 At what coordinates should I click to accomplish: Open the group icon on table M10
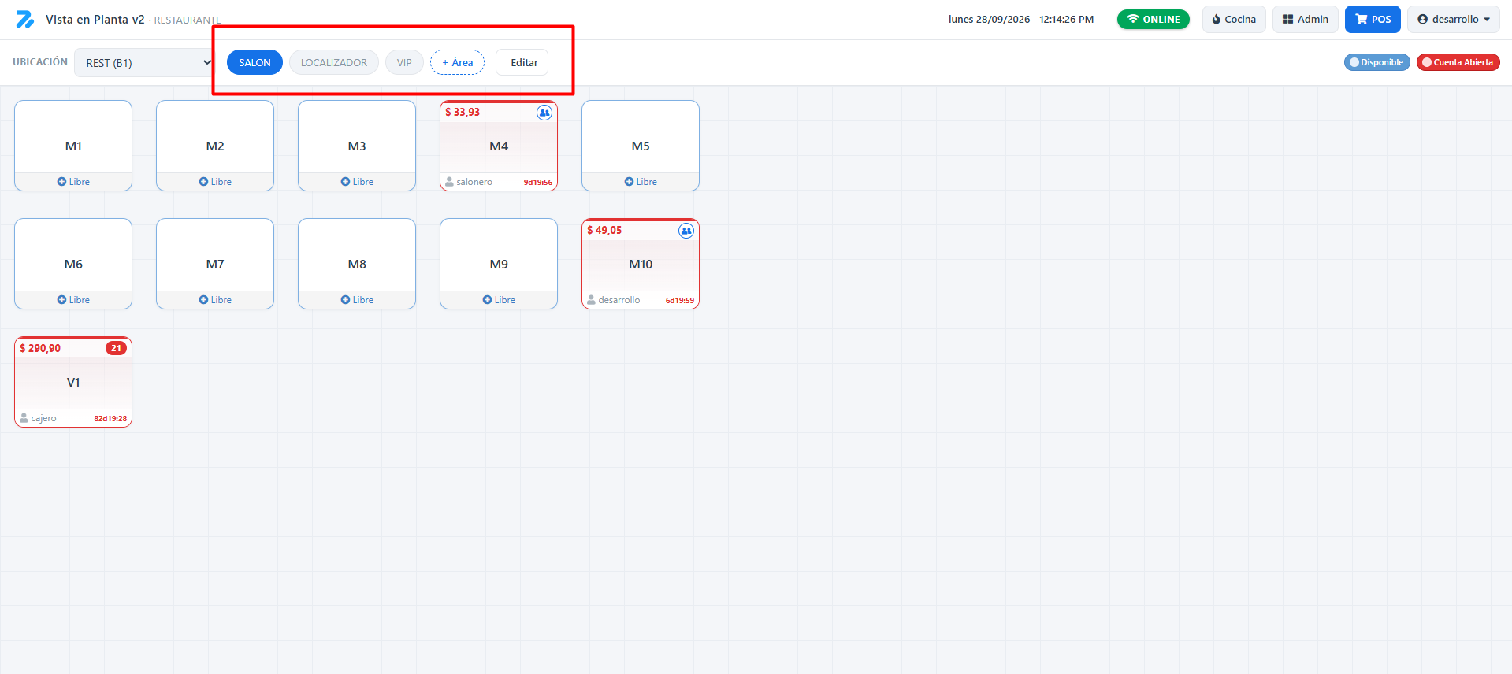[686, 231]
